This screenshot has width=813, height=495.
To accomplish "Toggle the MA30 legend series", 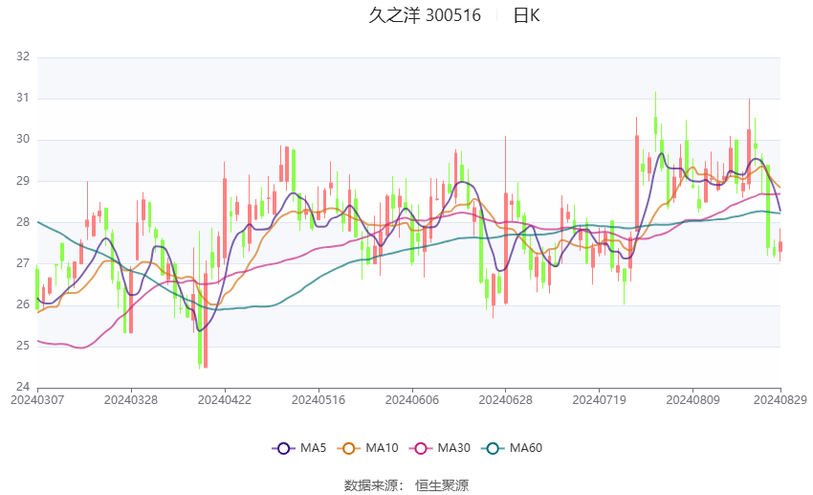I will [x=440, y=448].
